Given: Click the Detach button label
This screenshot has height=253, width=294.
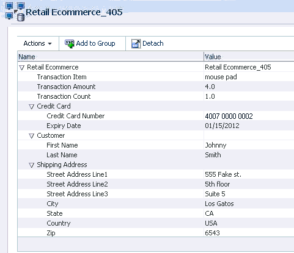Looking at the screenshot, I should click(x=153, y=43).
